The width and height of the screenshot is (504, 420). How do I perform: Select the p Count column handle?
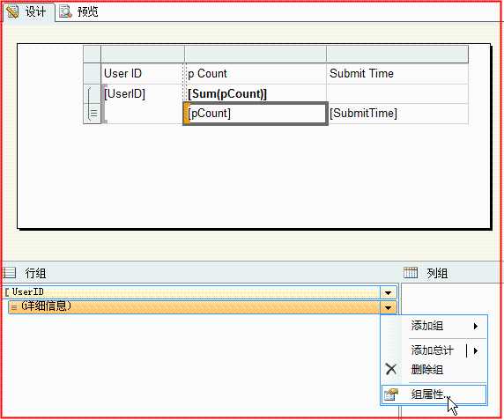point(256,54)
